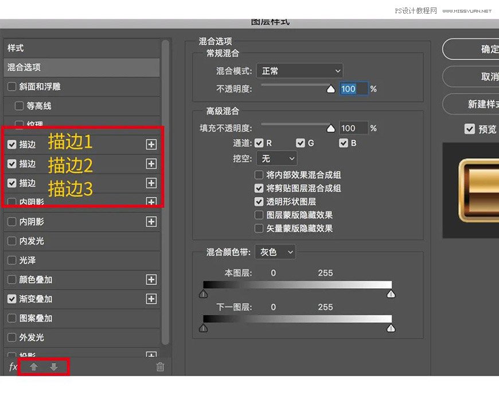The width and height of the screenshot is (499, 394).
Task: Move selected effect up with the up arrow icon
Action: click(33, 366)
